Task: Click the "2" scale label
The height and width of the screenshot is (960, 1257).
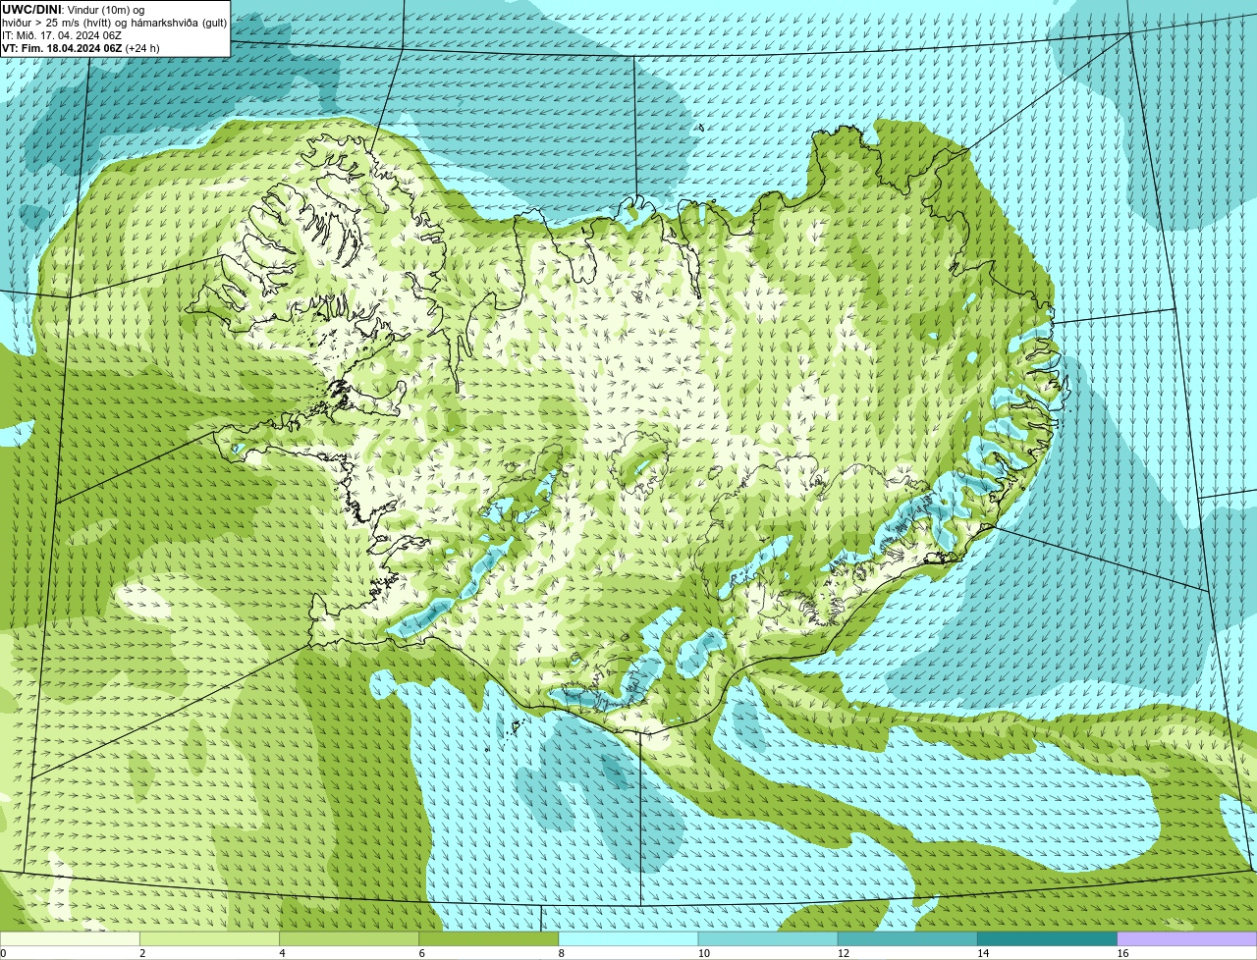Action: (x=142, y=953)
